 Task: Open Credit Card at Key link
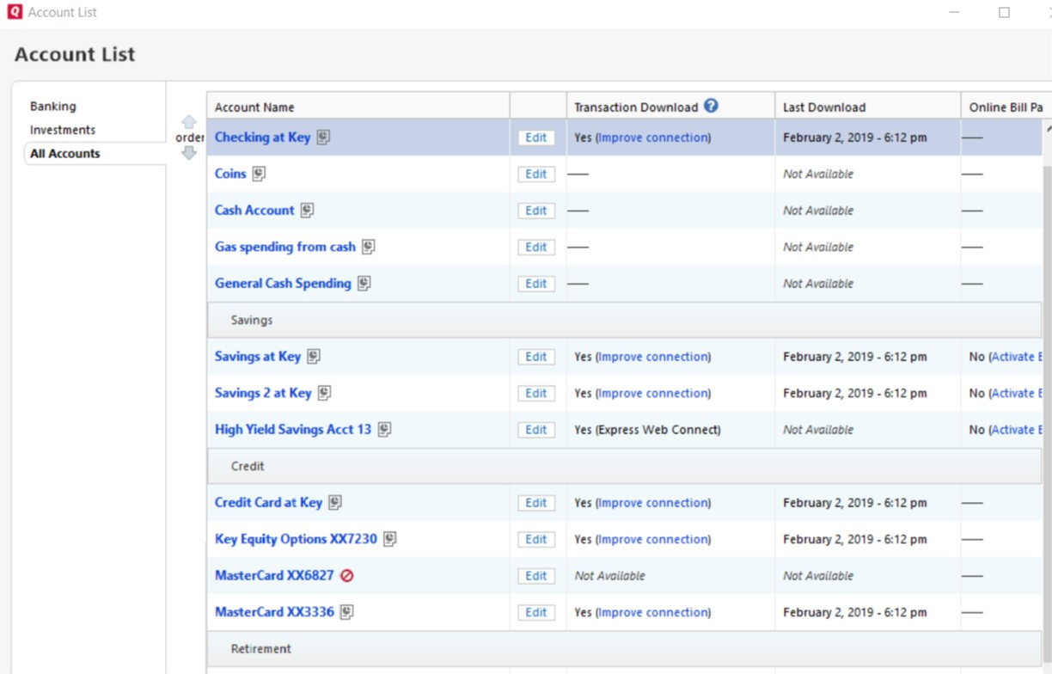[268, 503]
